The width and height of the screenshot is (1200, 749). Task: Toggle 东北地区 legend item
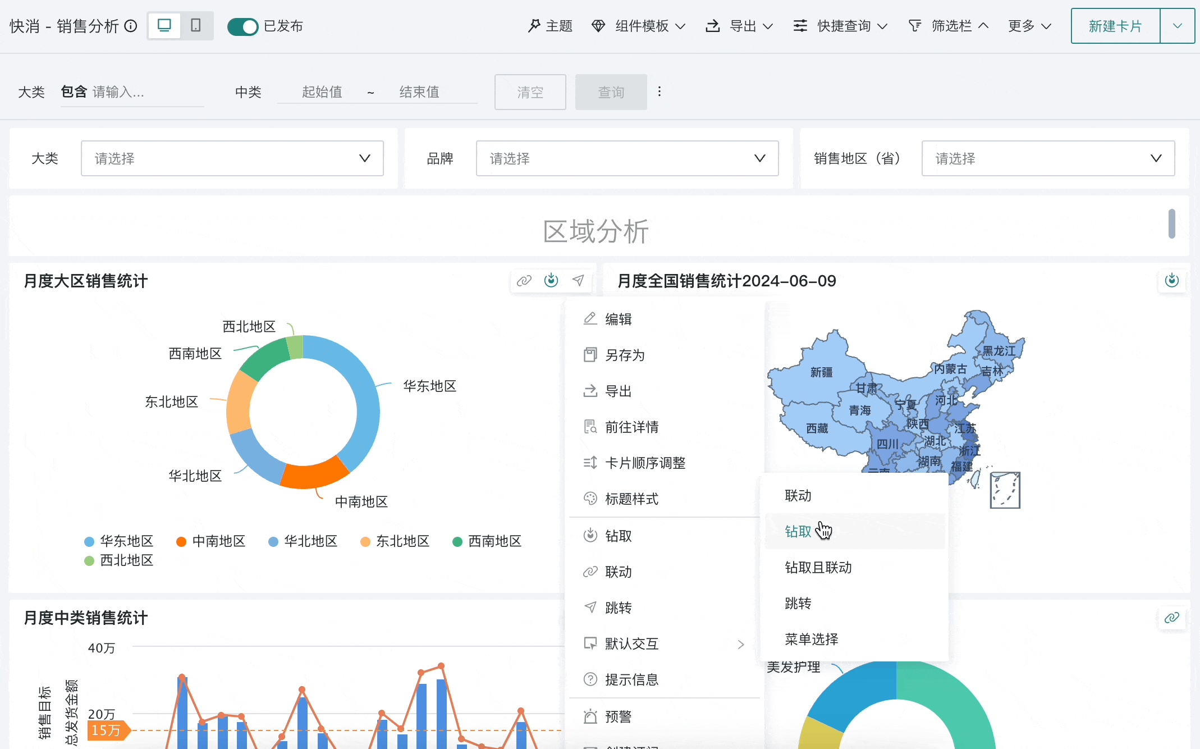tap(395, 541)
